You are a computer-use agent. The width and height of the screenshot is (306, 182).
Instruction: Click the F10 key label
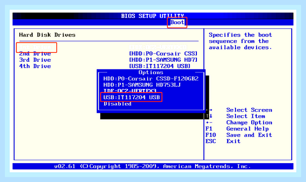coord(211,135)
